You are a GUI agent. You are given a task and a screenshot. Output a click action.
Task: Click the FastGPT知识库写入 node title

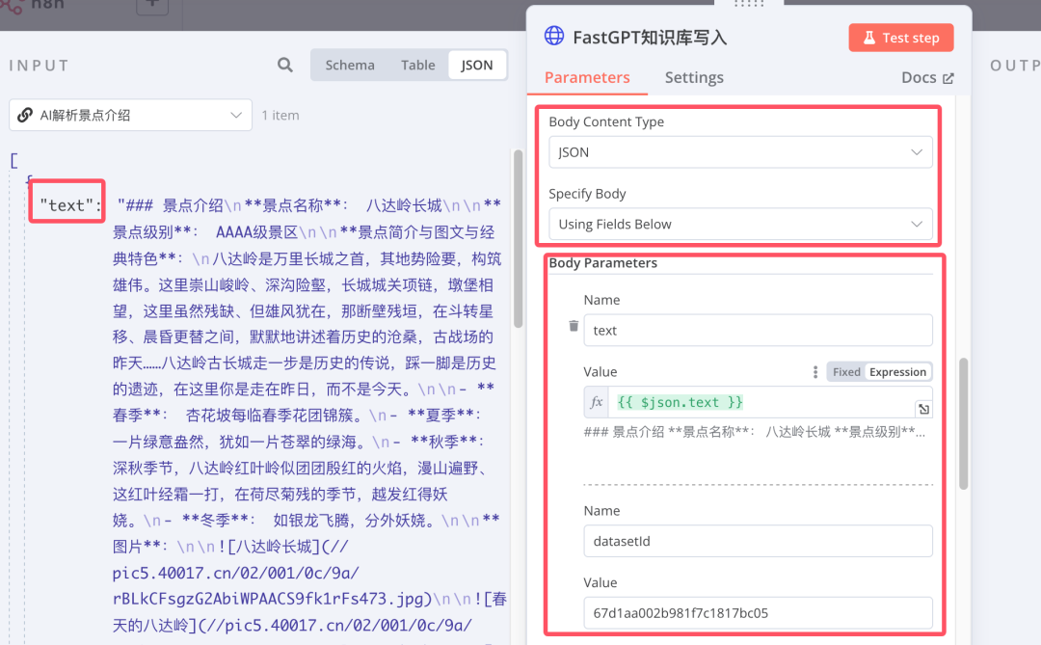click(650, 38)
